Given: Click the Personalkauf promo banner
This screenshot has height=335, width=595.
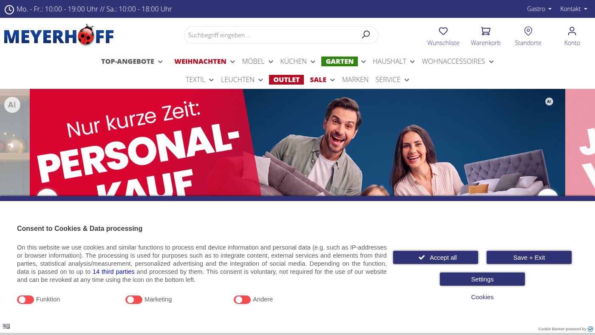Looking at the screenshot, I should 297,142.
